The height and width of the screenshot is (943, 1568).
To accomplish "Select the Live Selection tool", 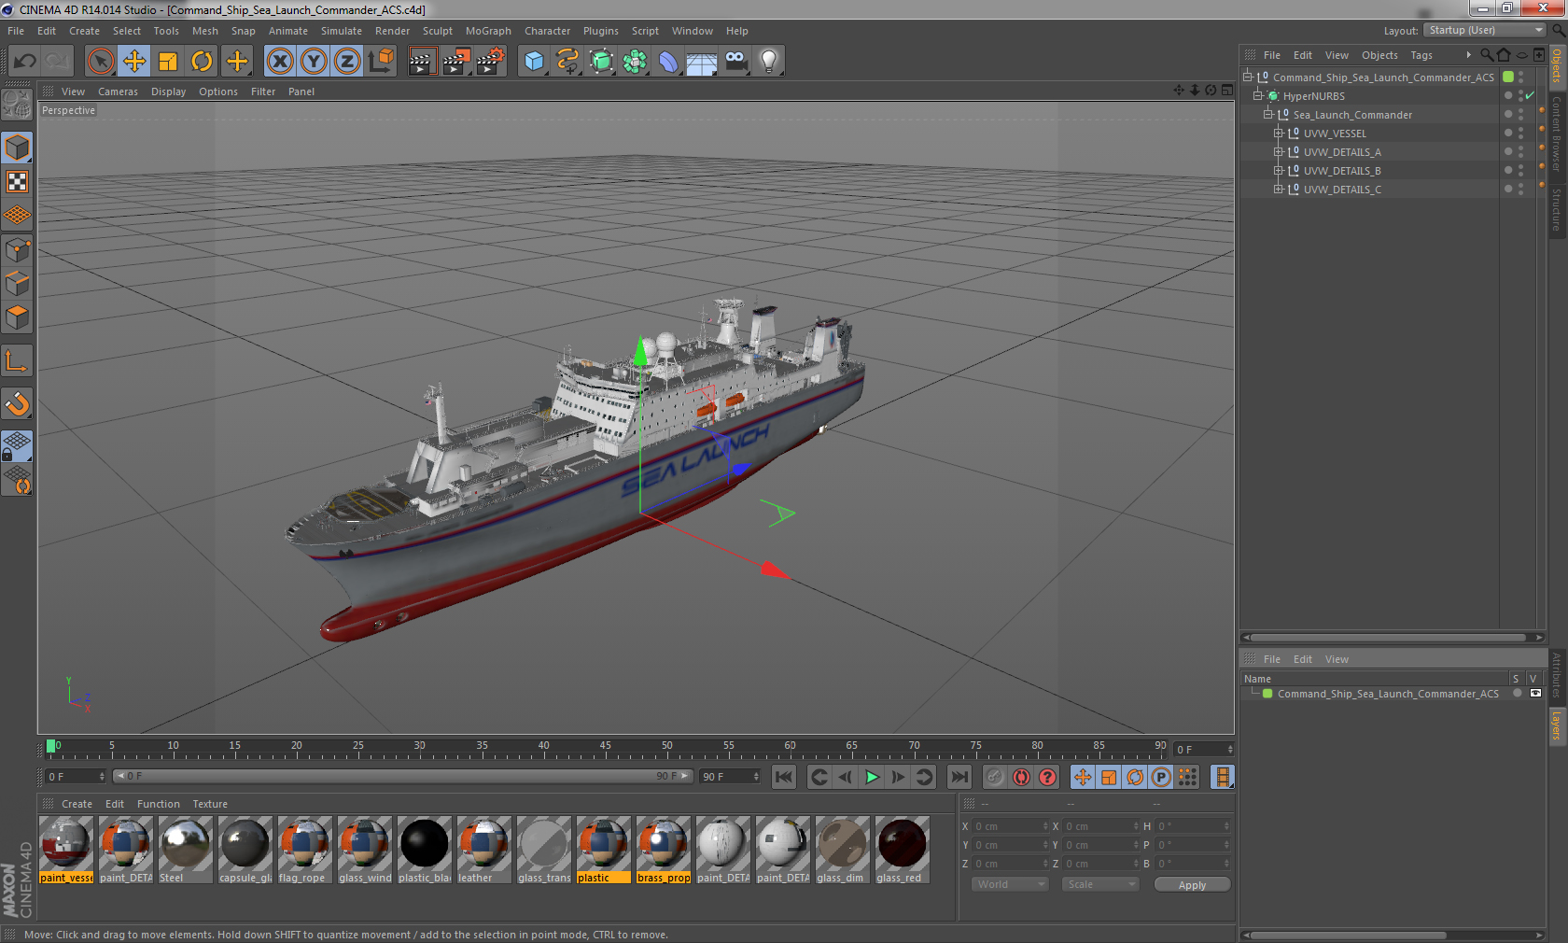I will pyautogui.click(x=100, y=62).
